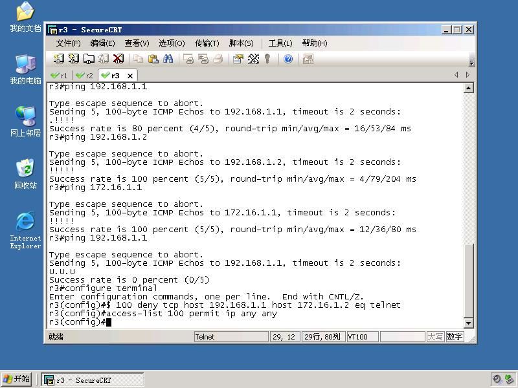Viewport: 518px width, 388px height.
Task: Open the 脚本(S) menu
Action: [241, 43]
